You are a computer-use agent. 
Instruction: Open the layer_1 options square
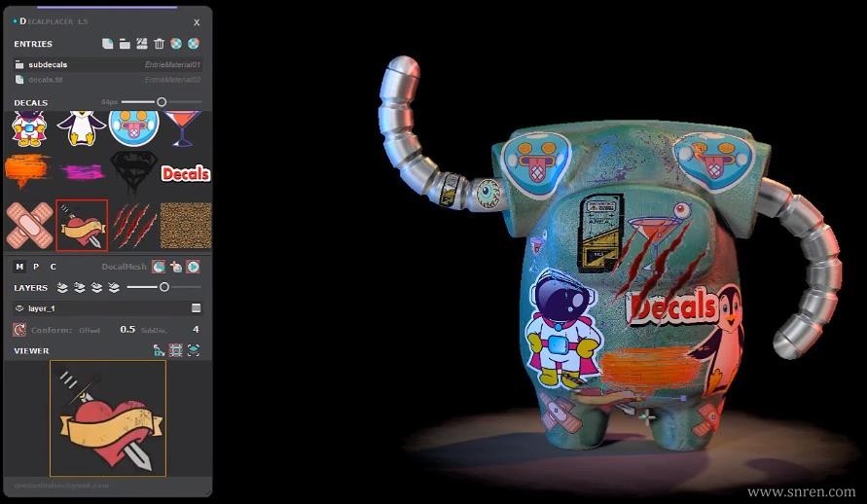(x=196, y=308)
